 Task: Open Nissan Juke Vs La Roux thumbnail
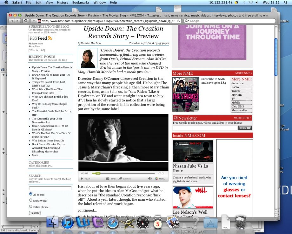(x=193, y=151)
